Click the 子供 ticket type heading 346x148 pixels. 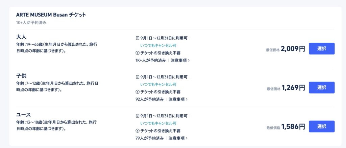click(x=21, y=76)
